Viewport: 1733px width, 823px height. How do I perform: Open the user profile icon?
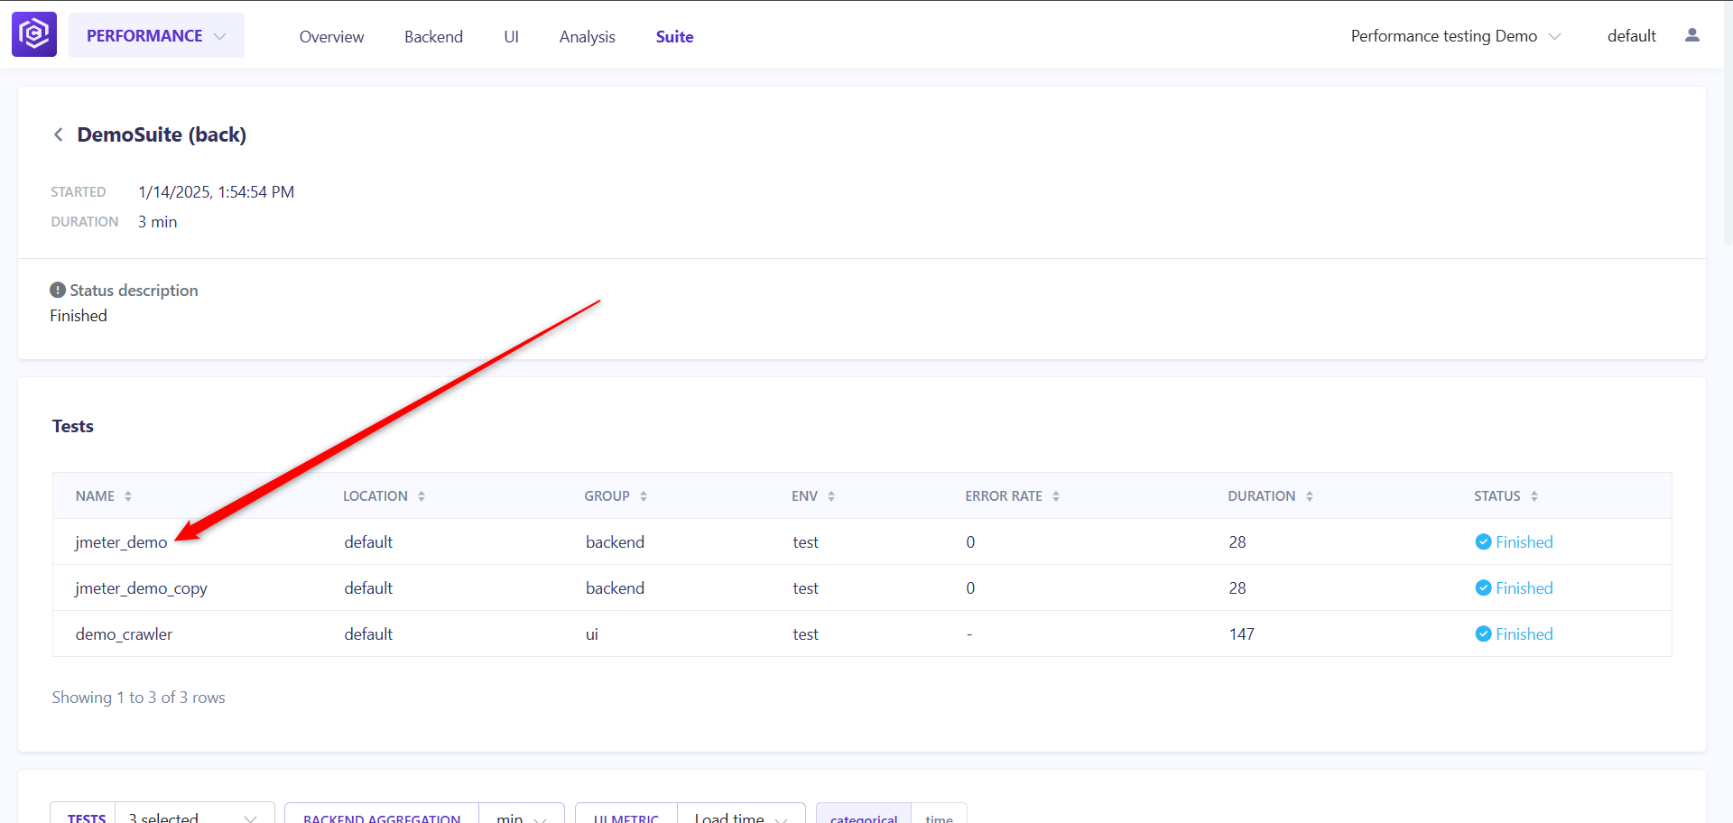[1692, 35]
